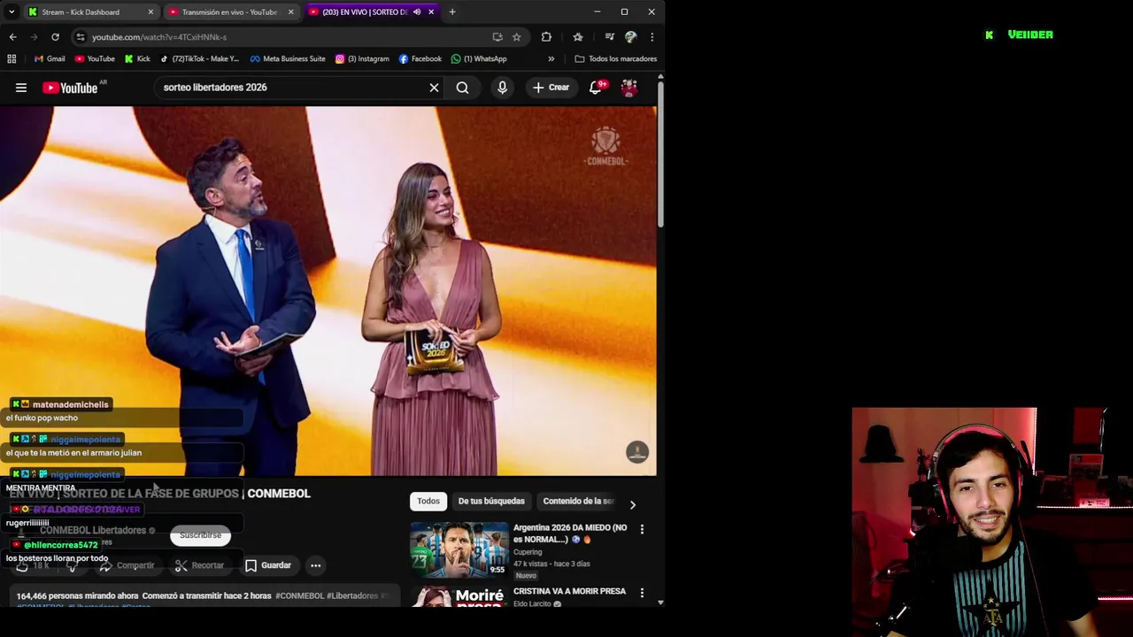
Task: Open the Moriré Presa video thumbnail
Action: (x=459, y=597)
